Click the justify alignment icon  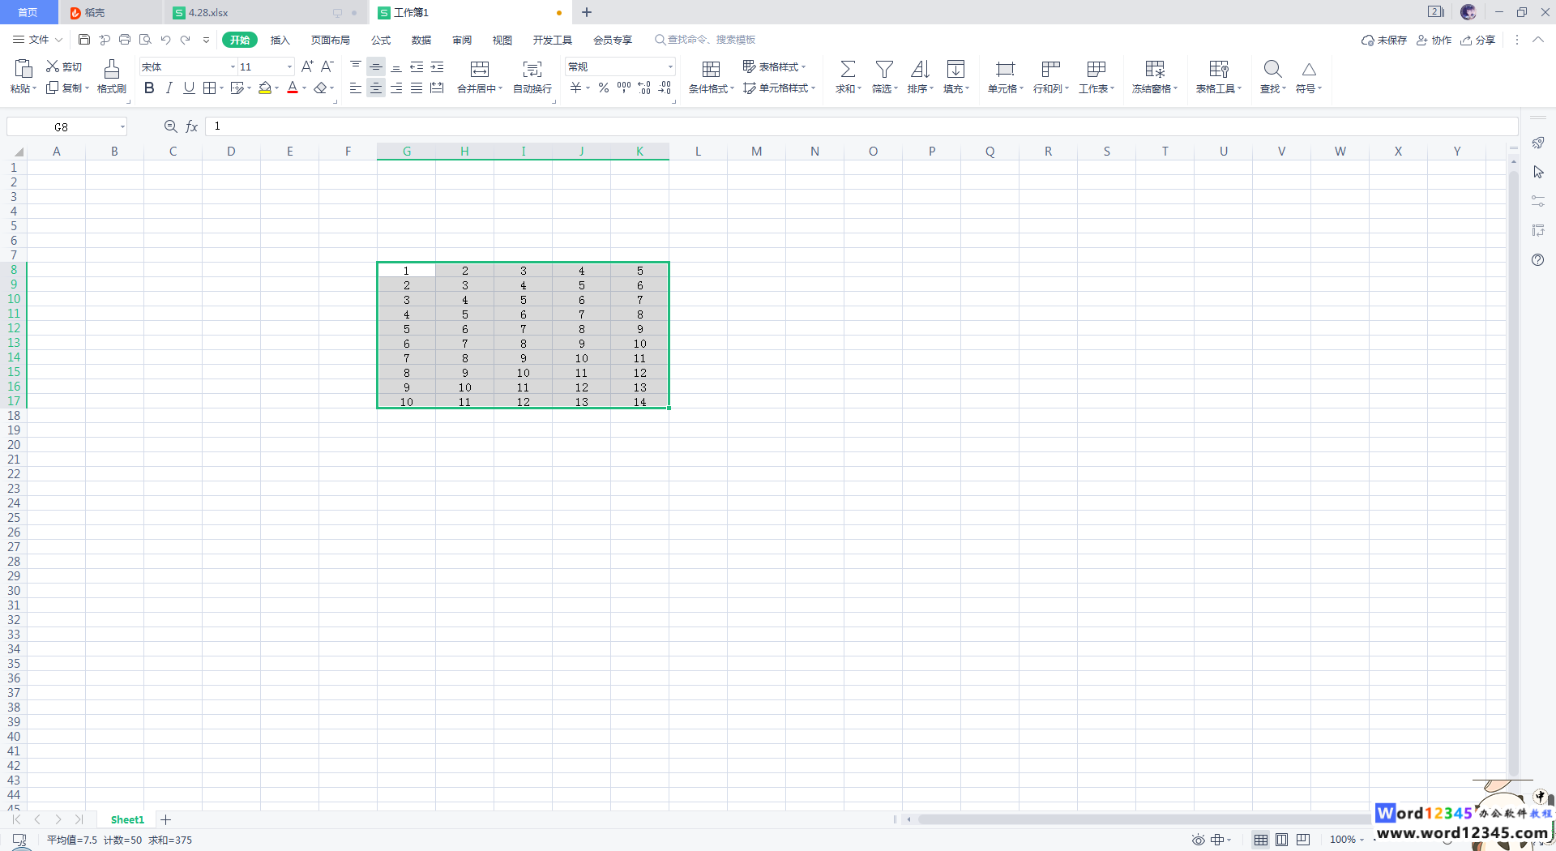click(x=417, y=88)
